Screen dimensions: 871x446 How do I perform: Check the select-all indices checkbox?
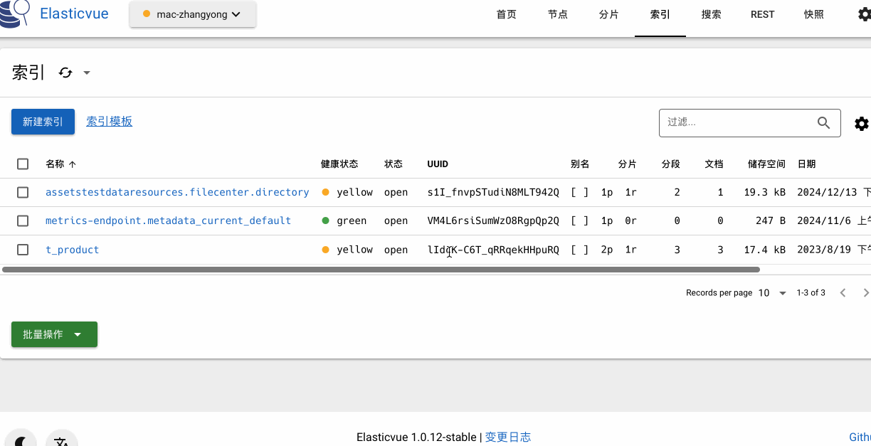click(22, 164)
